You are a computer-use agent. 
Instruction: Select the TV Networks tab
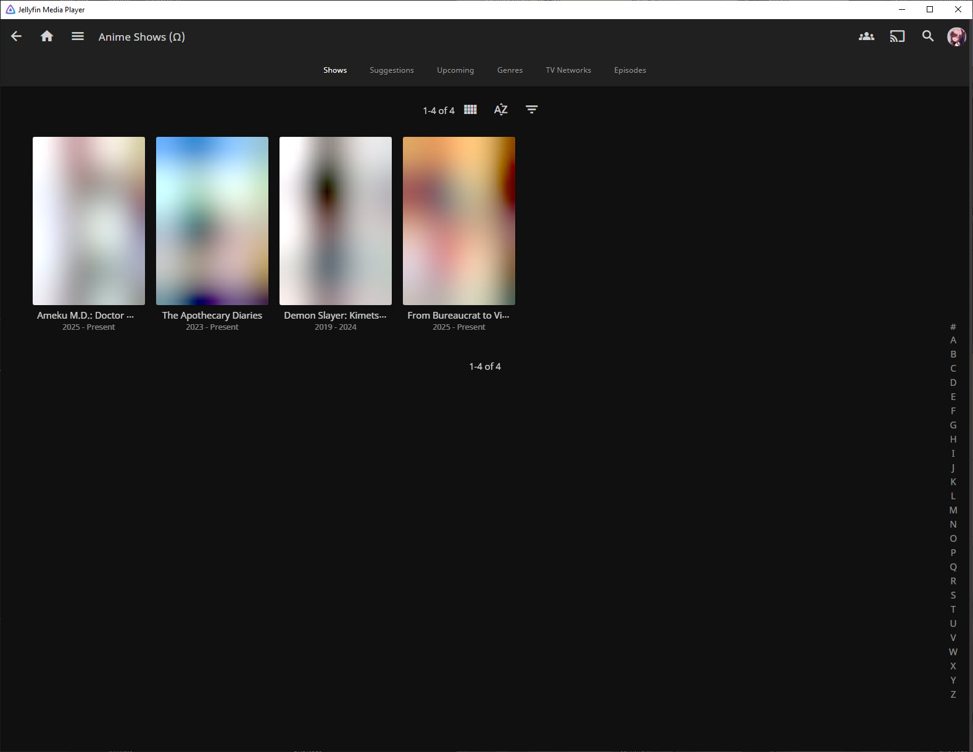[568, 70]
